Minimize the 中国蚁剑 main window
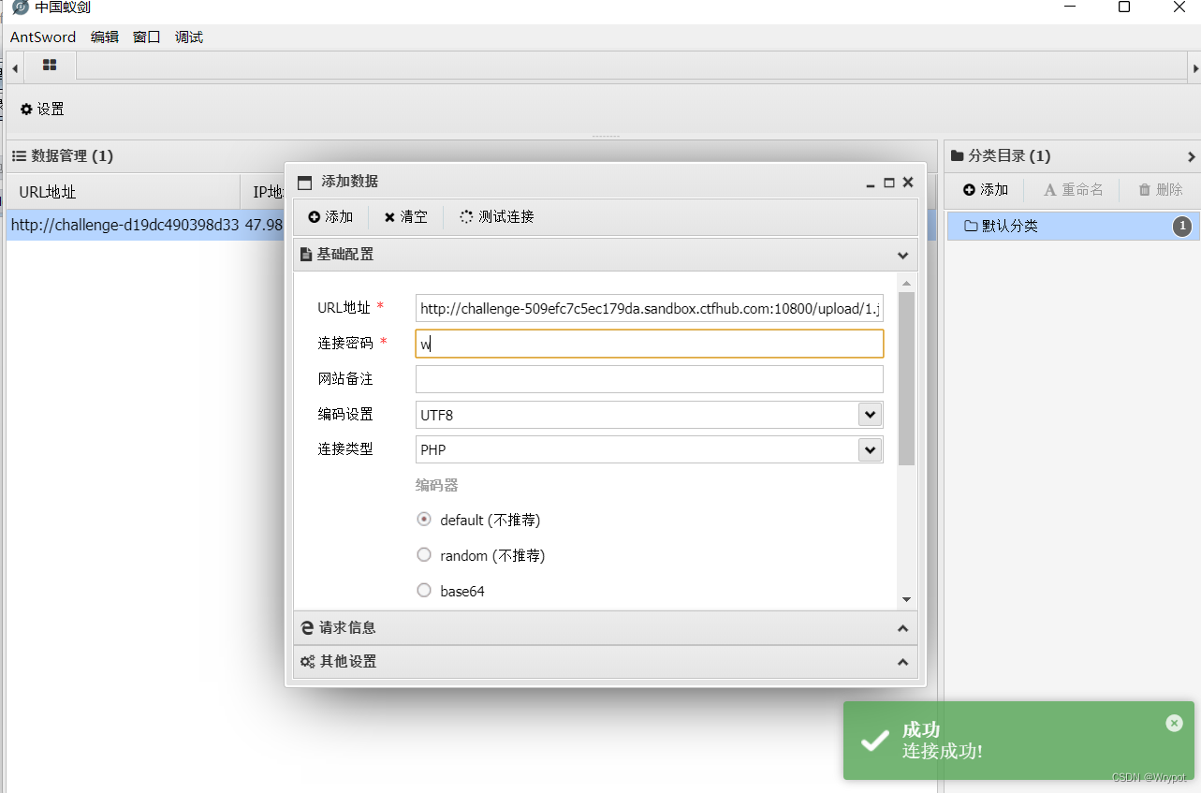This screenshot has height=793, width=1201. tap(1070, 7)
